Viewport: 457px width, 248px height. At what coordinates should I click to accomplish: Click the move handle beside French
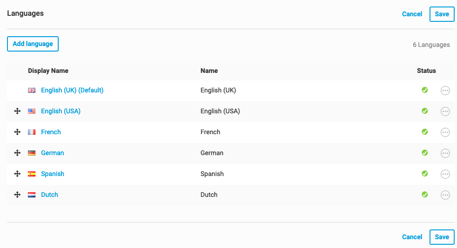[17, 132]
